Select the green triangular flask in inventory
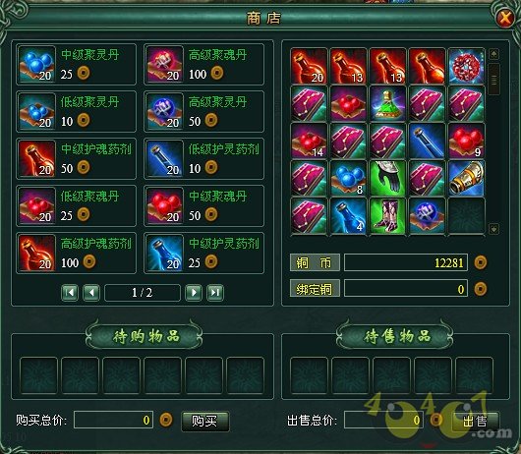 pos(387,103)
